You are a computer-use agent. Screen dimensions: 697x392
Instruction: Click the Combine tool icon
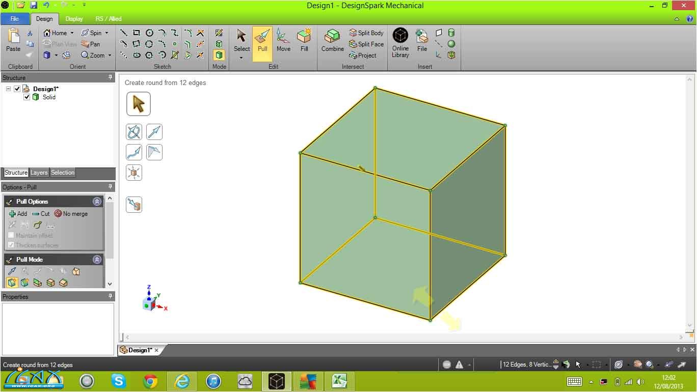click(x=332, y=41)
